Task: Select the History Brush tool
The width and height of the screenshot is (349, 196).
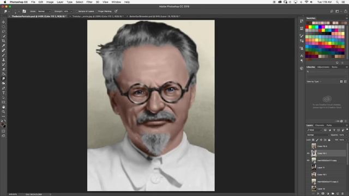Action: pos(3,64)
